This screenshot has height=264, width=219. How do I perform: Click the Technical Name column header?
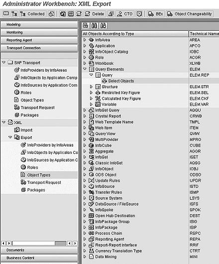coord(204,34)
